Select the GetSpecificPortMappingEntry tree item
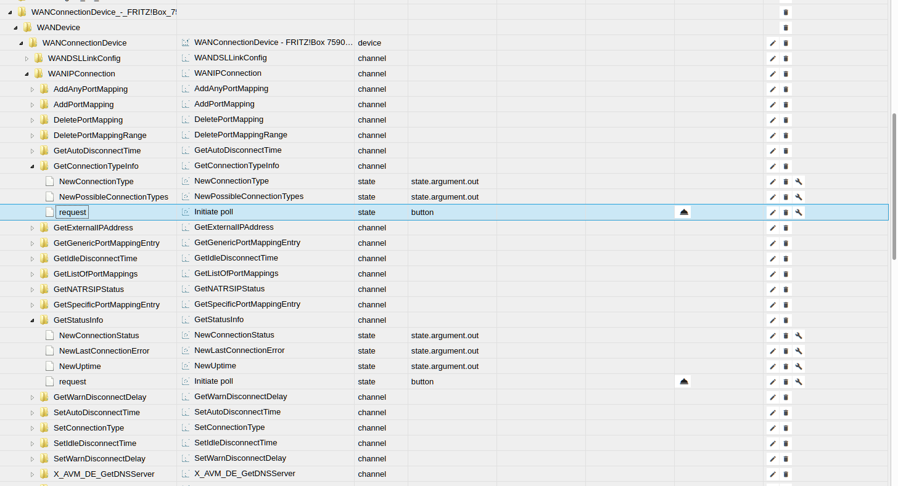 (106, 305)
